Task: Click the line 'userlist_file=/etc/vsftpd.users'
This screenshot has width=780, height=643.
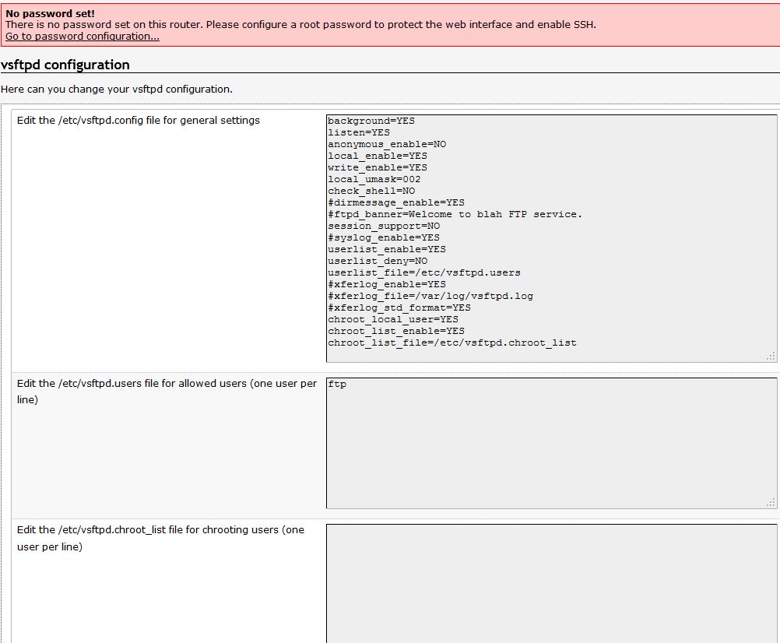Action: tap(424, 272)
